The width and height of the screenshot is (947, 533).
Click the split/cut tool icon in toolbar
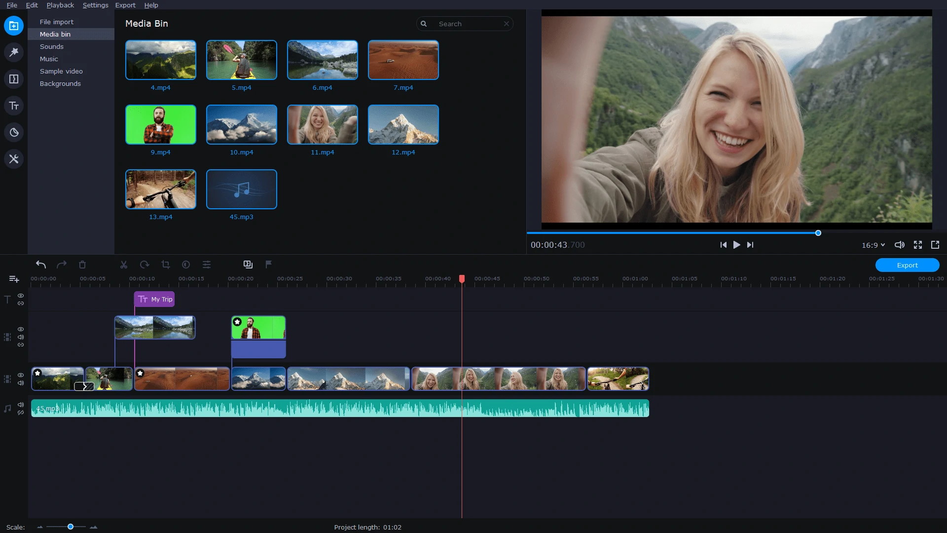pyautogui.click(x=124, y=264)
